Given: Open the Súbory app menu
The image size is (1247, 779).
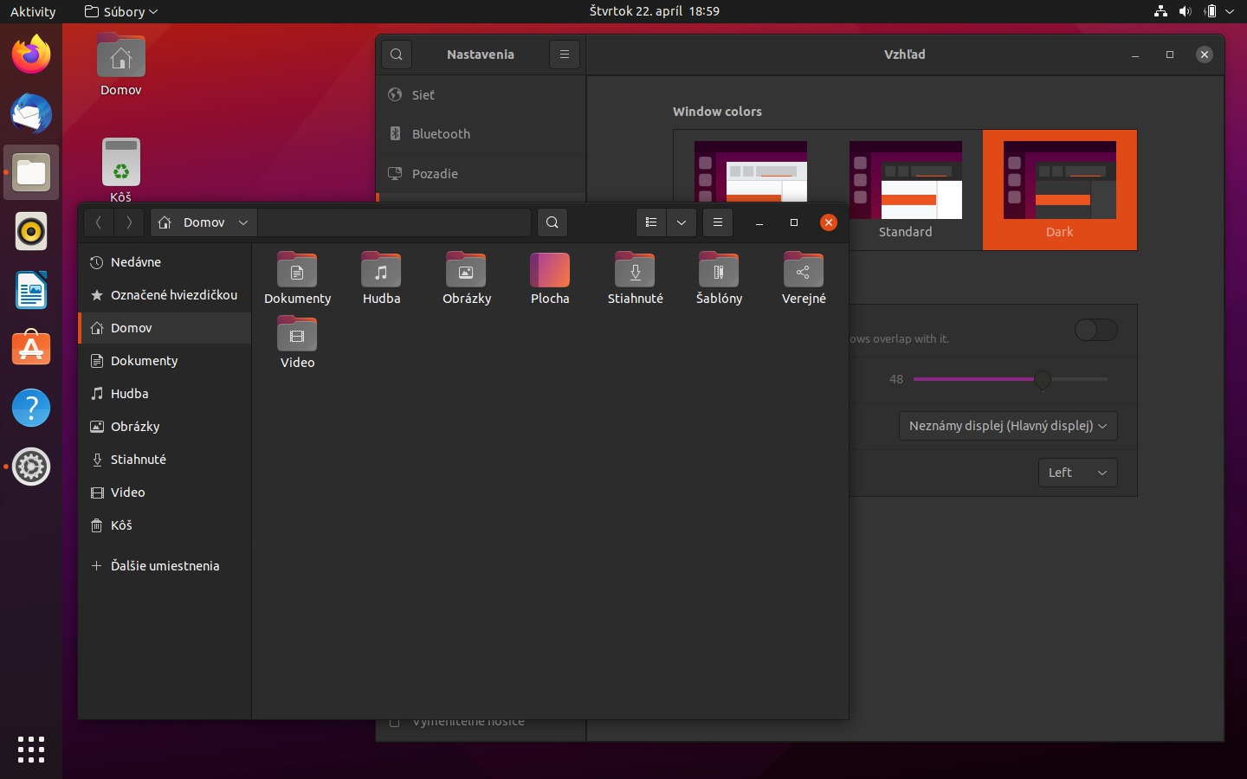Looking at the screenshot, I should pyautogui.click(x=121, y=11).
